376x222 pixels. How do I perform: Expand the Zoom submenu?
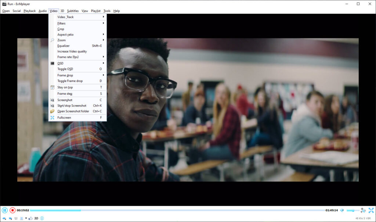click(x=78, y=40)
